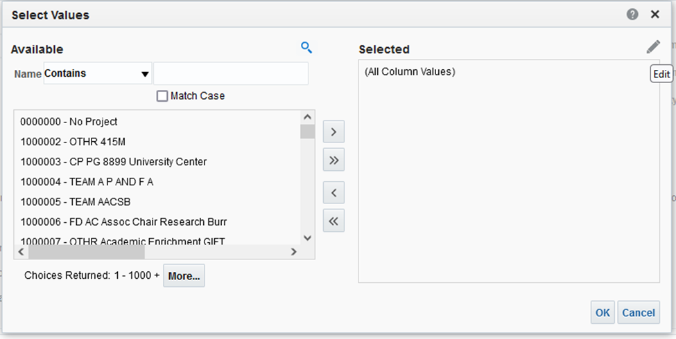Click the horizontal scrollbar right arrow
The height and width of the screenshot is (339, 676).
293,252
